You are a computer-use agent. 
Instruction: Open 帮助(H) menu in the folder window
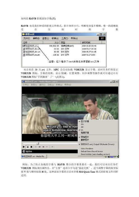pos(74,38)
